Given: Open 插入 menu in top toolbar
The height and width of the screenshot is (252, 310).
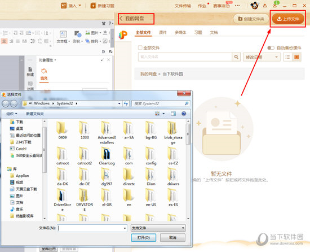Looking at the screenshot, I should point(71,6).
